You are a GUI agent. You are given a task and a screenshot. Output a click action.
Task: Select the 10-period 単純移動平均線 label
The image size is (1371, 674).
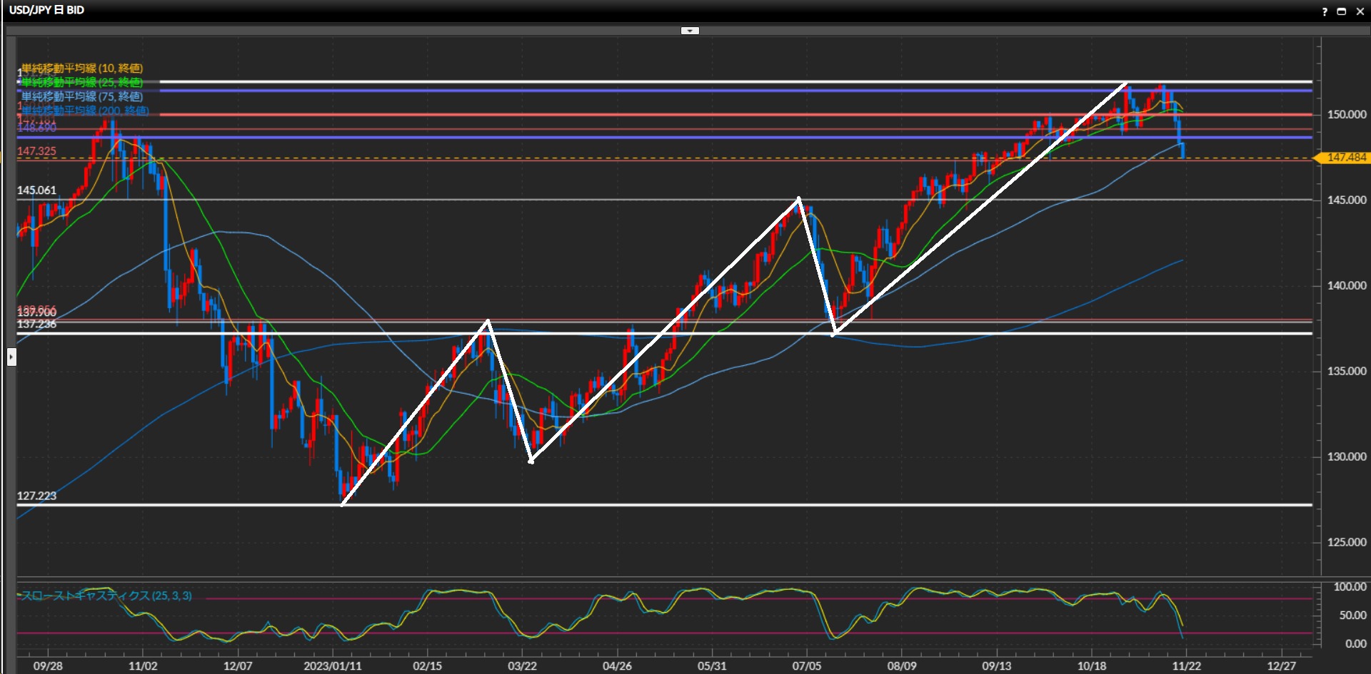(x=82, y=68)
